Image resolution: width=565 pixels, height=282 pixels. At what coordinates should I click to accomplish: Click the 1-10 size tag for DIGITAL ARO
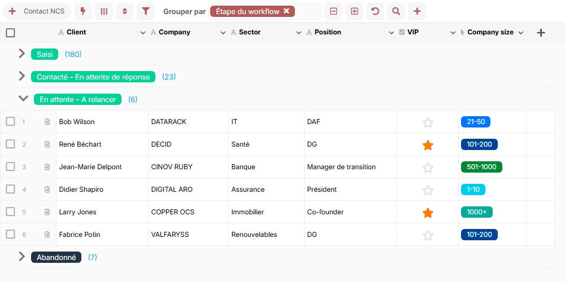[x=473, y=189]
